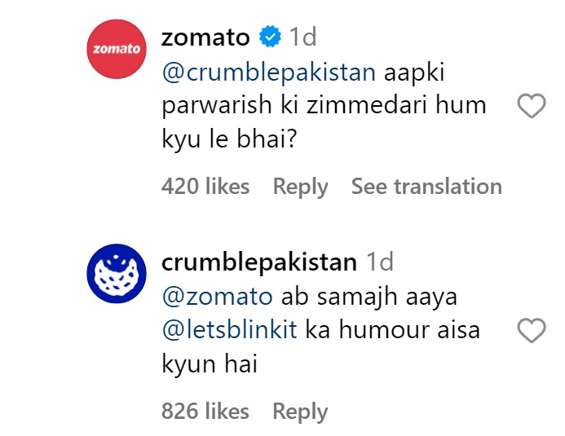Open the crumblepakistan blue cookie avatar

tap(117, 273)
